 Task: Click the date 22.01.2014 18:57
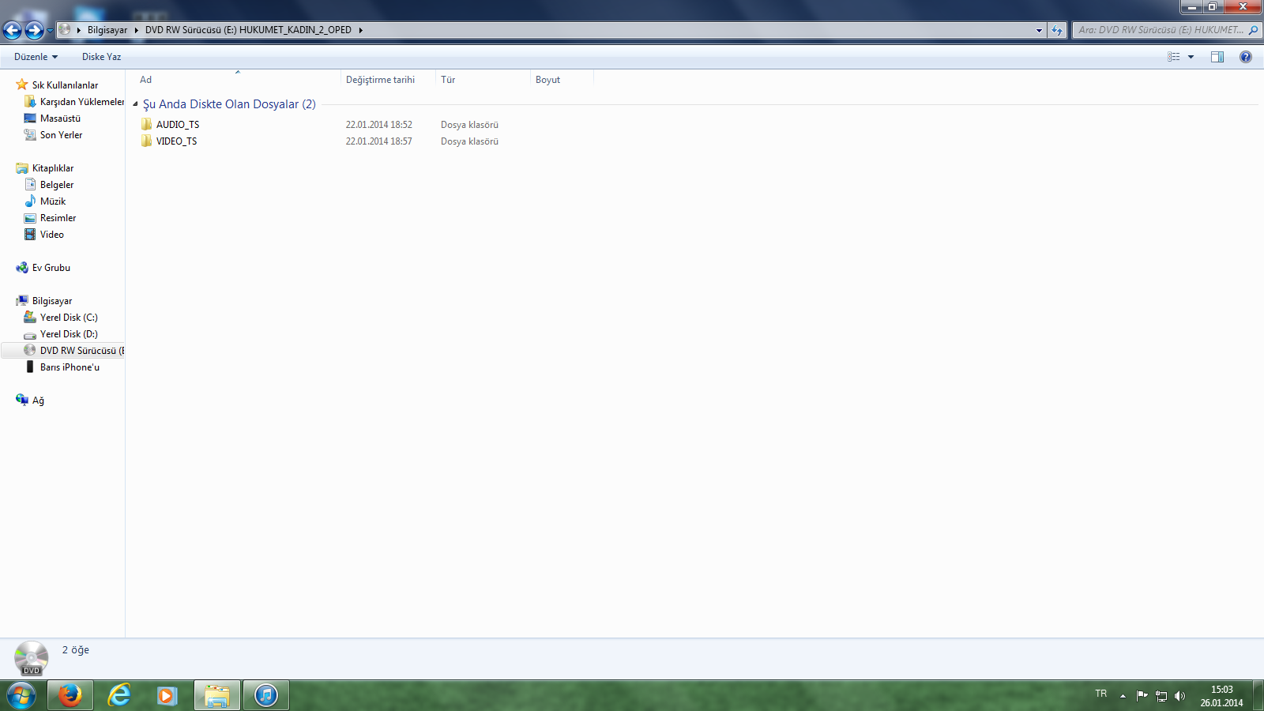tap(379, 141)
